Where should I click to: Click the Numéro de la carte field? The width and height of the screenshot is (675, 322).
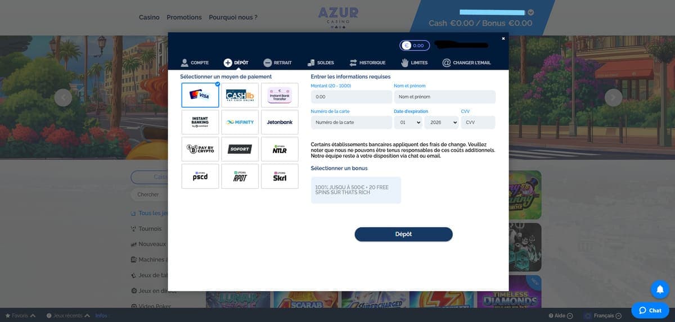[352, 122]
